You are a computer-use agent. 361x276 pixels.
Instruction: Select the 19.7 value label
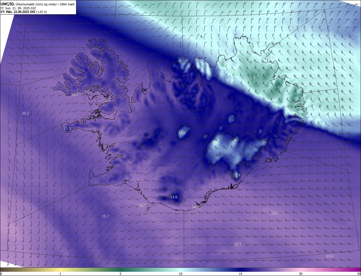pyautogui.click(x=105, y=216)
